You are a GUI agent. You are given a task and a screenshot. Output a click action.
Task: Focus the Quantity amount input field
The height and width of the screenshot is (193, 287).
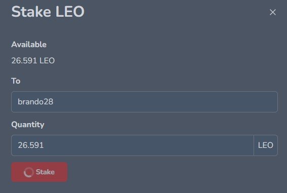[x=132, y=145]
